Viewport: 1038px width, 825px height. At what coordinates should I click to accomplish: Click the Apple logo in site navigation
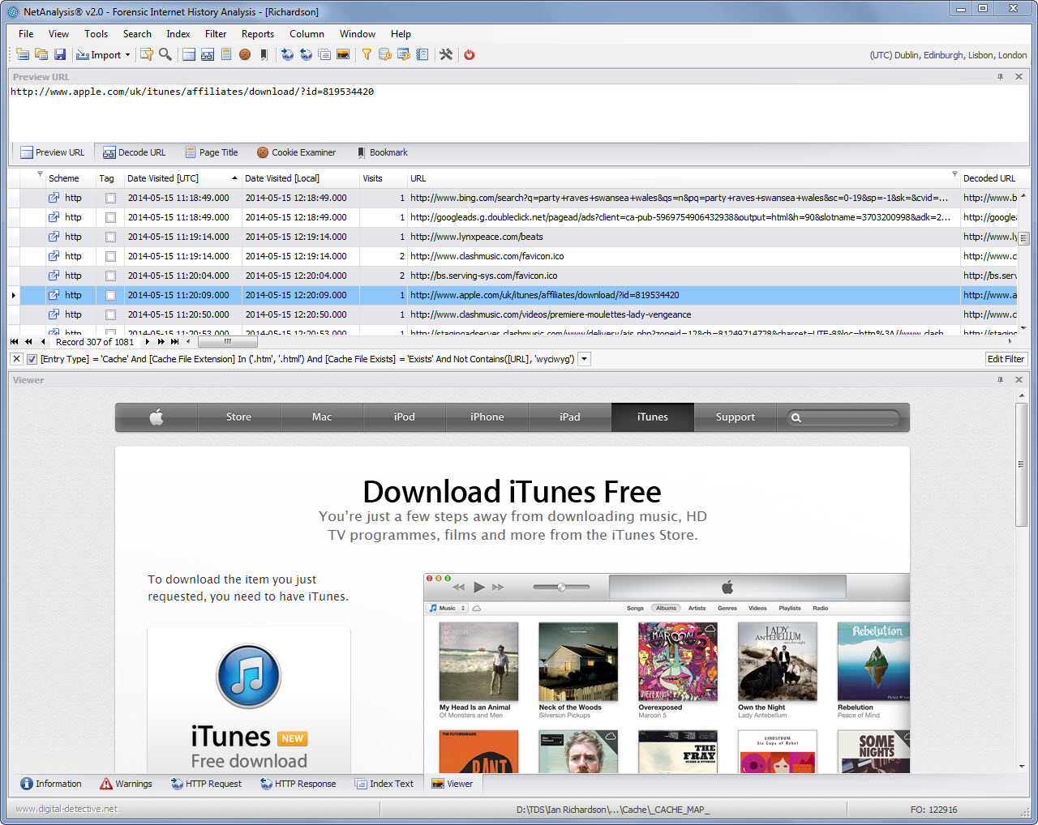[157, 417]
